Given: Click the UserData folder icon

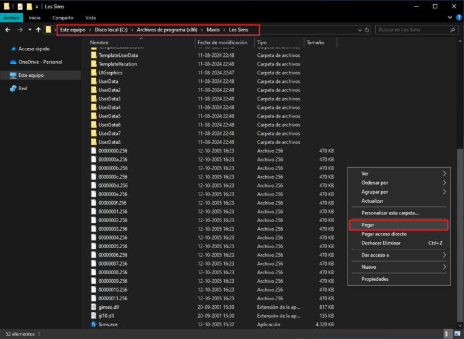Looking at the screenshot, I should coord(94,81).
